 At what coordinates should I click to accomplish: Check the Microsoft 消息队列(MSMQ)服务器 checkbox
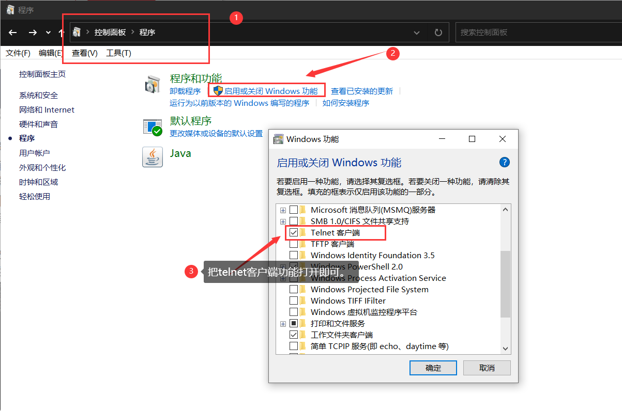(294, 210)
